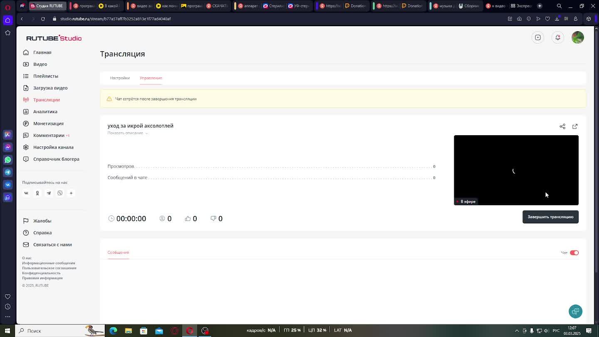The height and width of the screenshot is (337, 599).
Task: Open browser downloads icon
Action: (x=557, y=19)
